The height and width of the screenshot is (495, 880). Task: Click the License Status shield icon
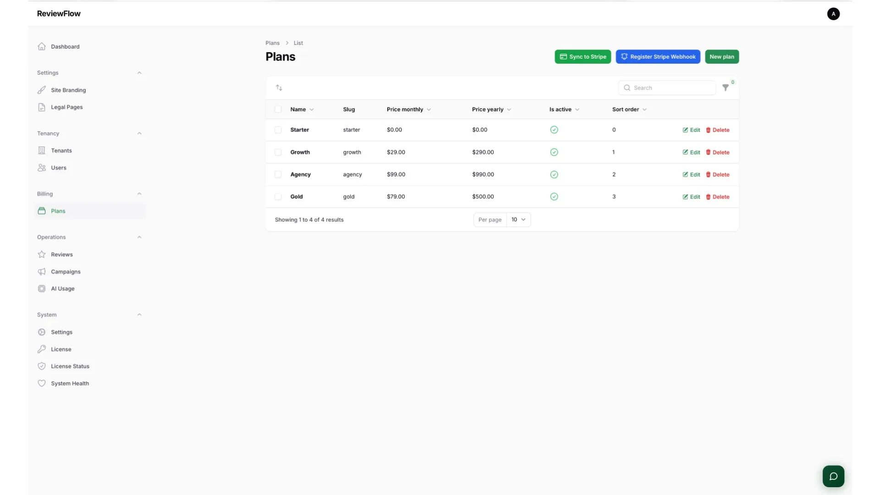pos(42,366)
